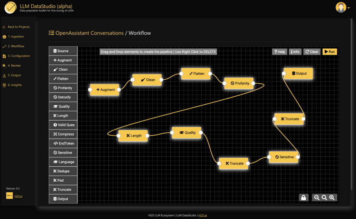The image size is (356, 219).
Task: Open the Help panel
Action: pyautogui.click(x=279, y=51)
